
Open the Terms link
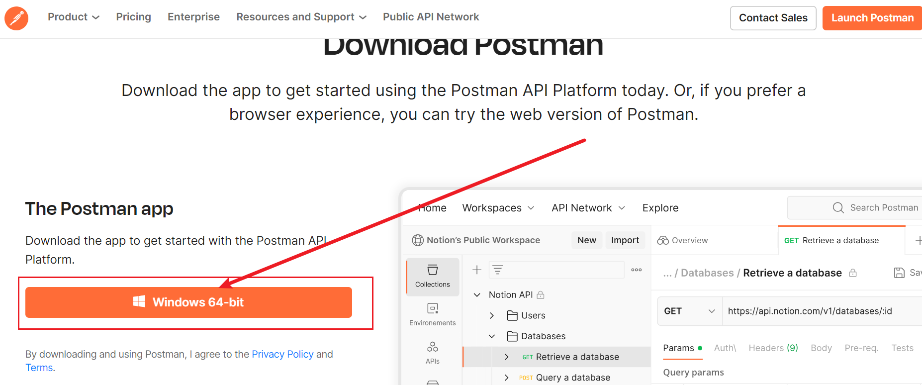40,368
